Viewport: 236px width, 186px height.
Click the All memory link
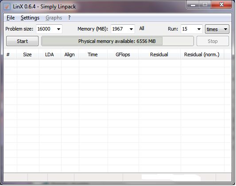(142, 28)
